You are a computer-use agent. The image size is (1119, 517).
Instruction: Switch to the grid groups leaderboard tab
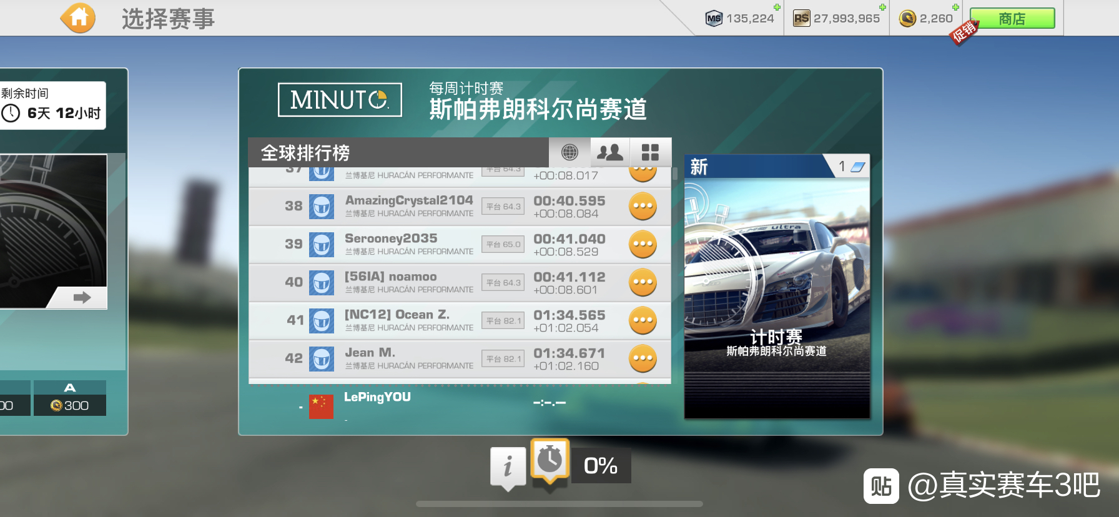point(651,152)
